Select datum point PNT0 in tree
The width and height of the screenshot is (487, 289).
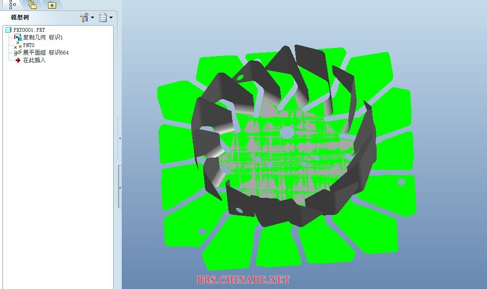[x=29, y=45]
